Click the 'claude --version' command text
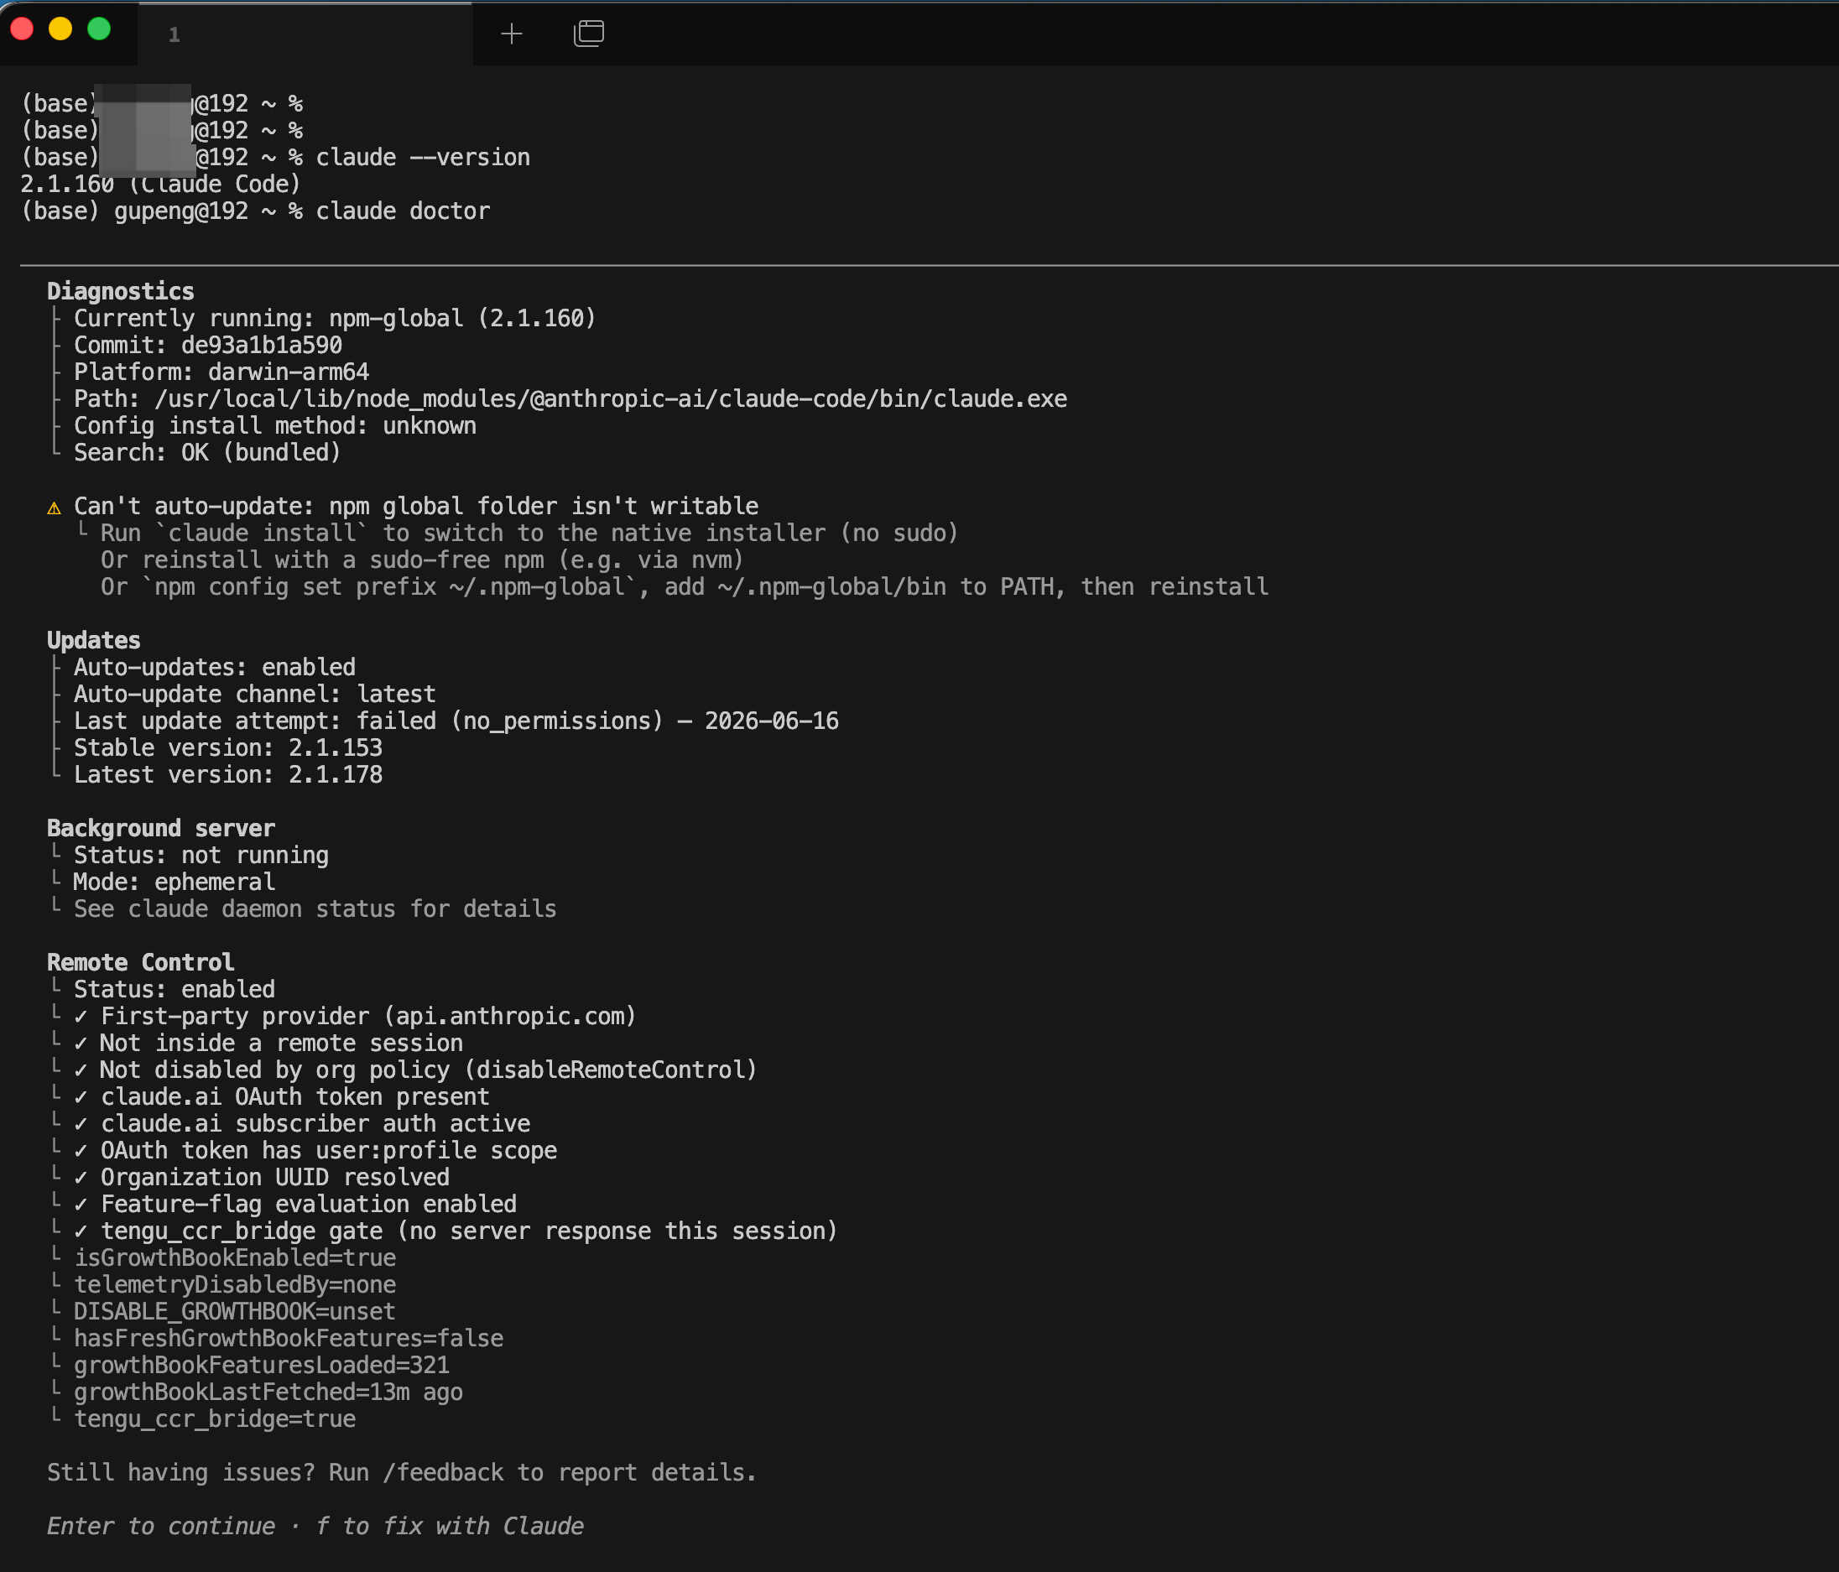This screenshot has width=1839, height=1572. tap(424, 157)
